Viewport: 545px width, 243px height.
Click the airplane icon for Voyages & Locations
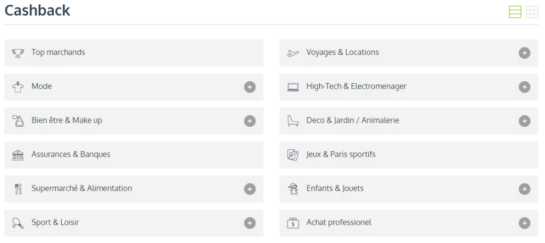[x=293, y=53]
